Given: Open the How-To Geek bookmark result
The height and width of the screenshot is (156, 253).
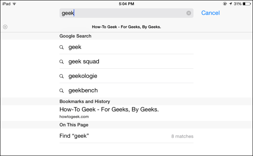Looking at the screenshot, I should click(x=109, y=110).
